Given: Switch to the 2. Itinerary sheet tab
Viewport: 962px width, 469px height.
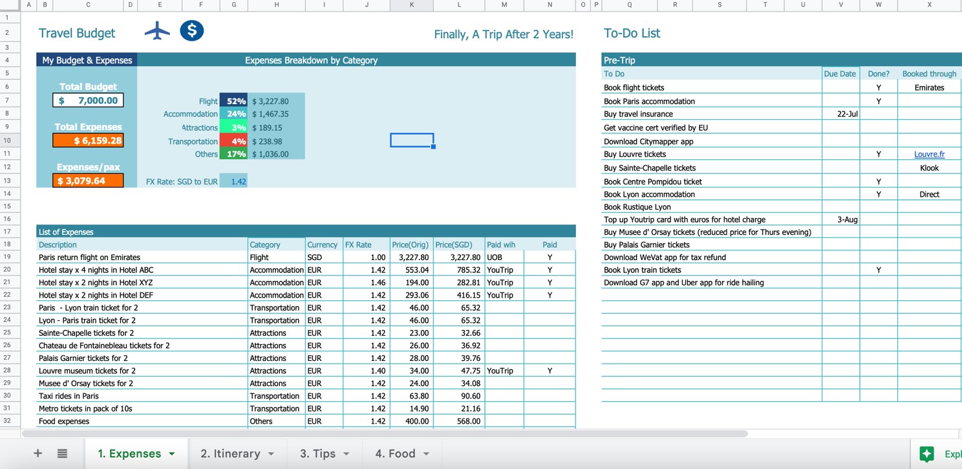Looking at the screenshot, I should pos(230,453).
